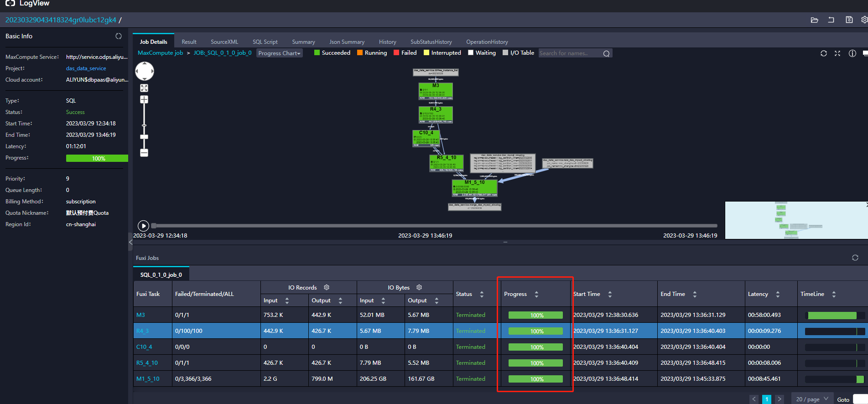868x404 pixels.
Task: Refresh the Fuxi Jobs table
Action: point(855,258)
